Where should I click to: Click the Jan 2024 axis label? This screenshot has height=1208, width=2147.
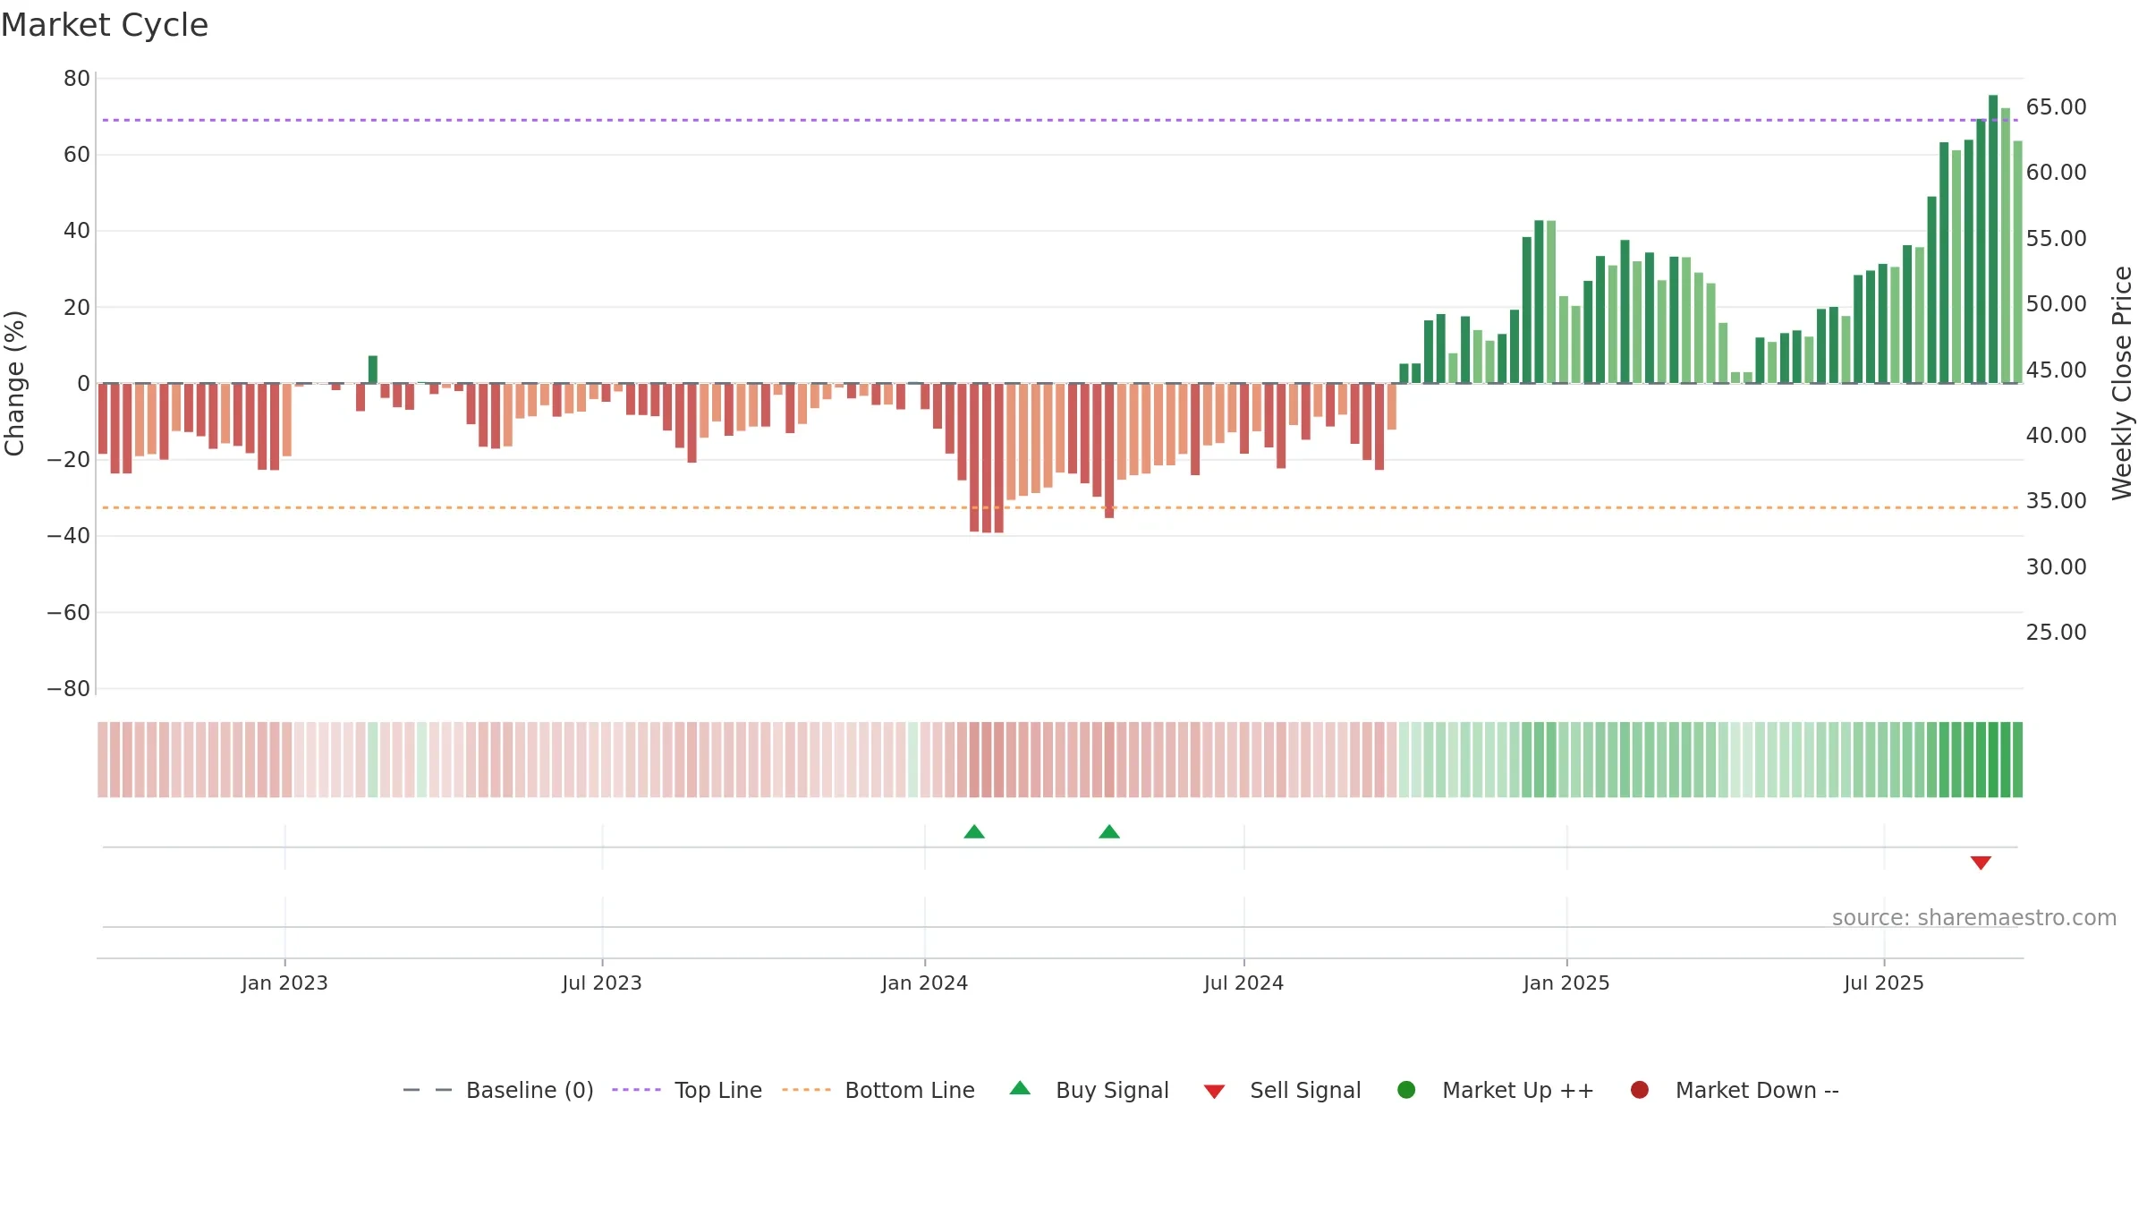point(924,983)
